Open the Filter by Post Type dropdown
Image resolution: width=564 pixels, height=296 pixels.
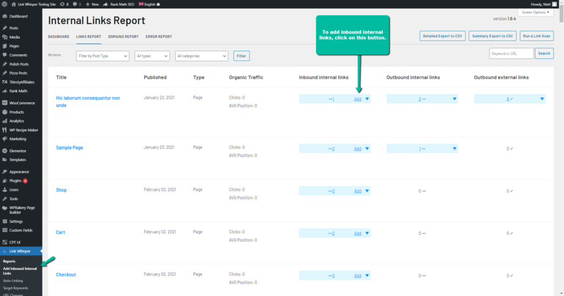(x=102, y=56)
